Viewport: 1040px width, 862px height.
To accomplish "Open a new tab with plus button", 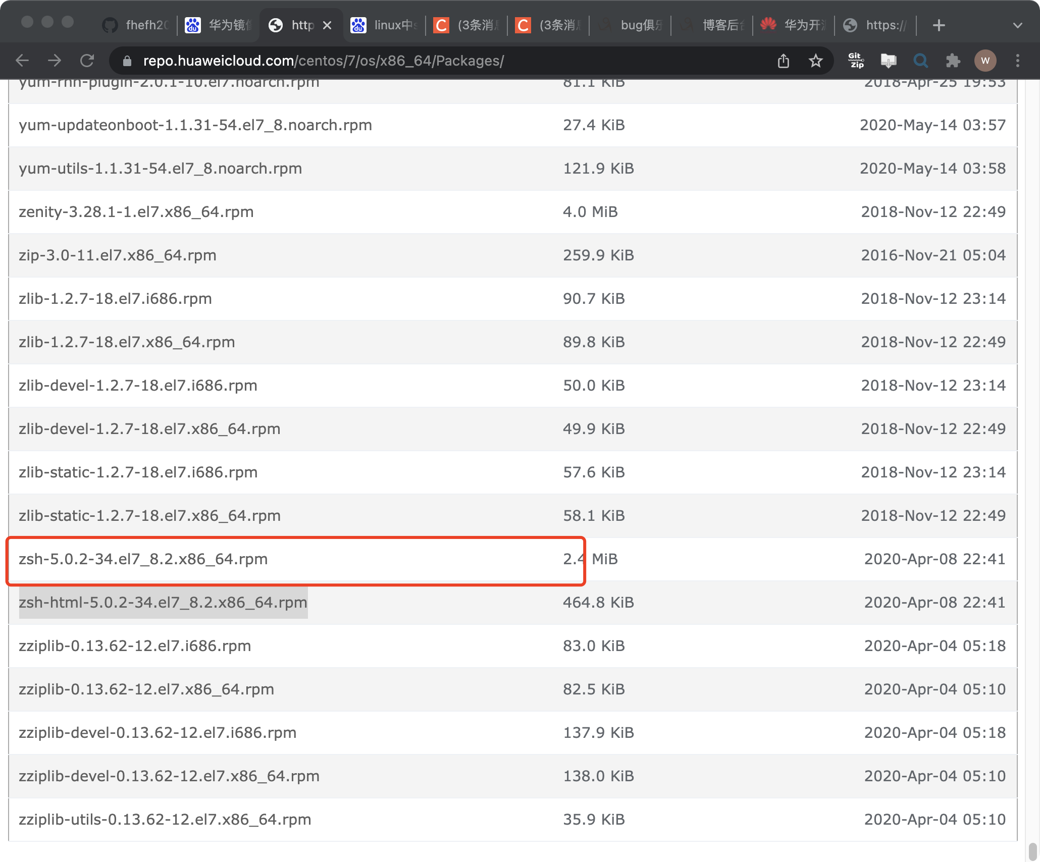I will click(939, 25).
